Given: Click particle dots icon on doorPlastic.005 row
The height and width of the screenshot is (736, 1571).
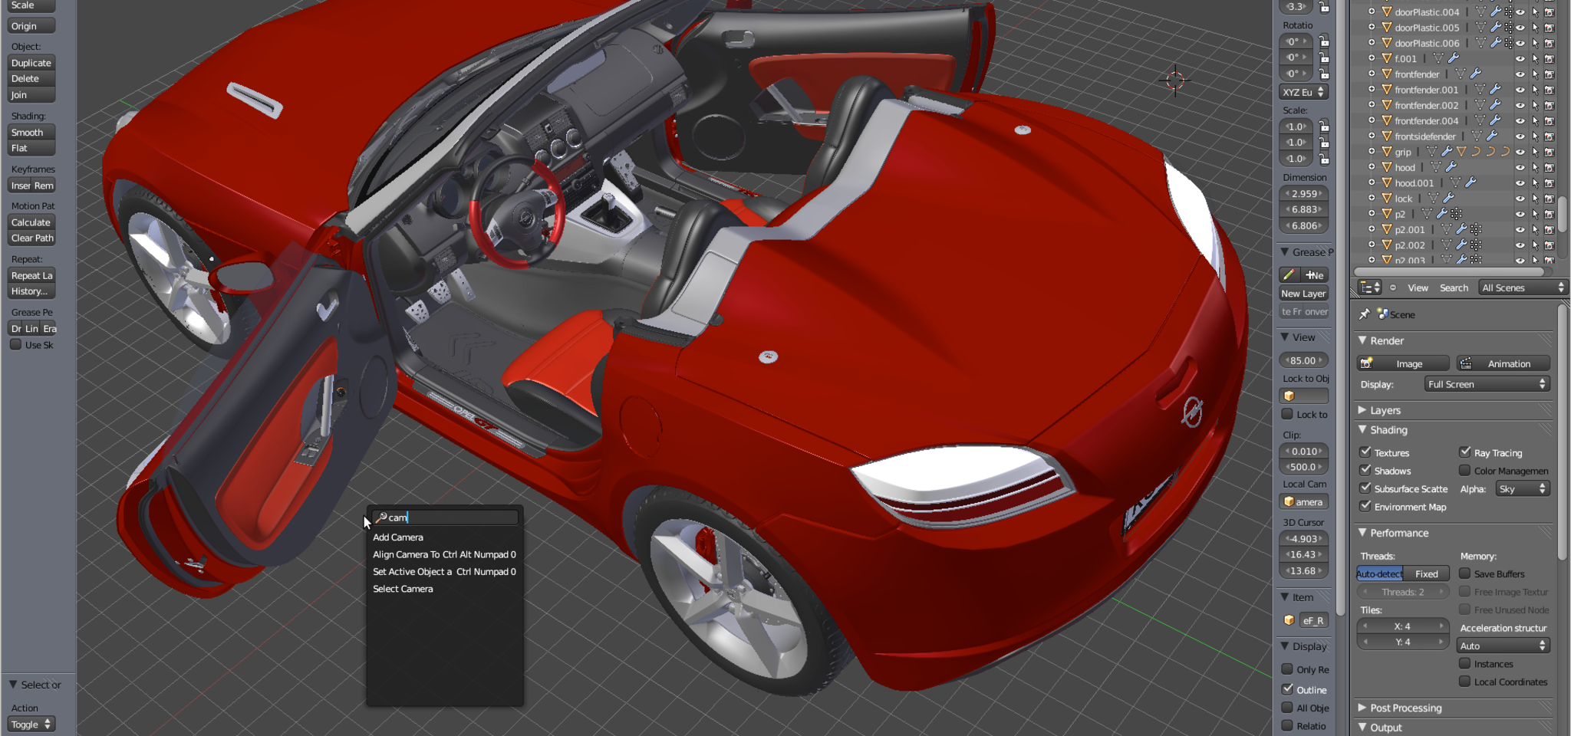Looking at the screenshot, I should point(1509,28).
